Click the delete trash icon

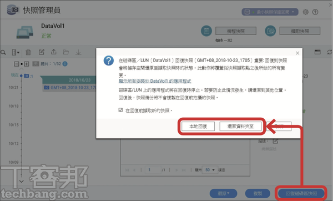pos(28,52)
